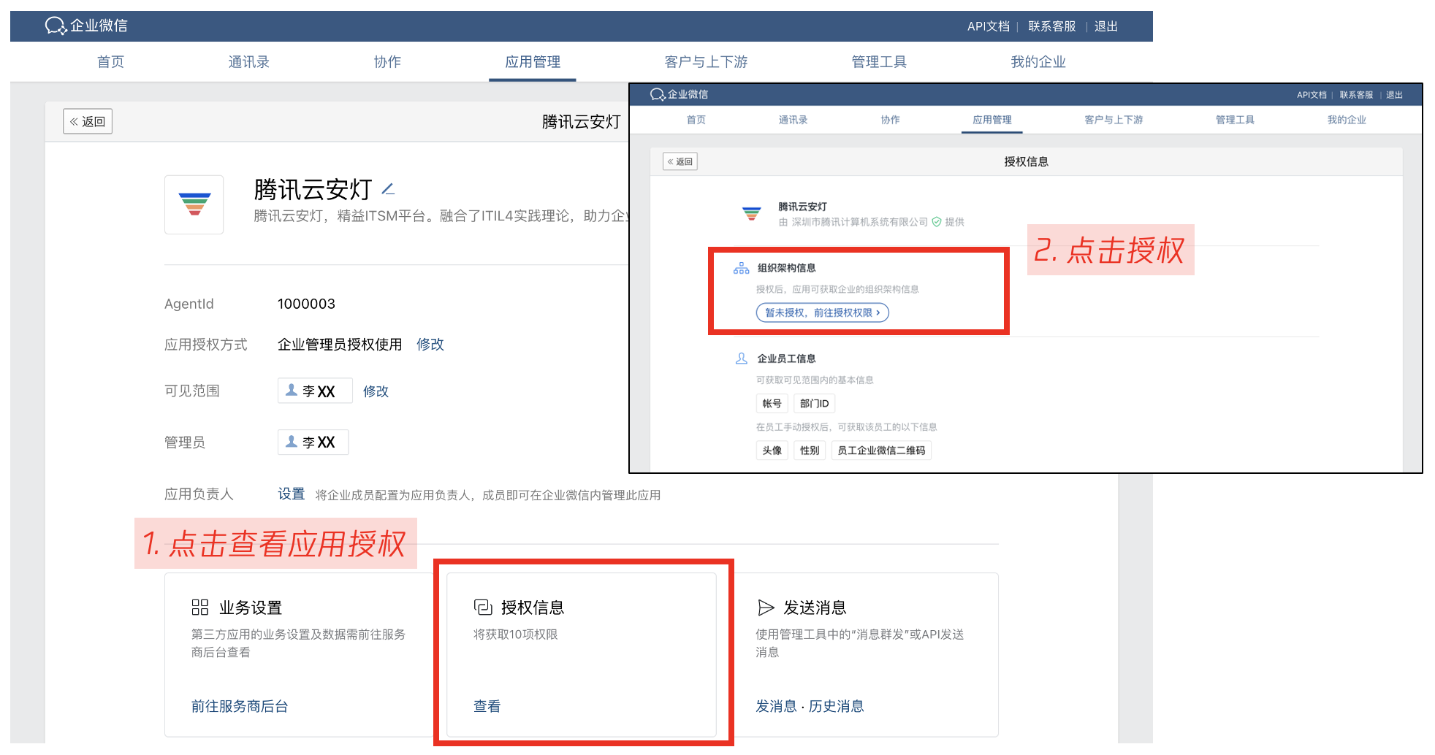Screen dimensions: 1435x755
Task: Click the 李XX tag in 可见范围 row
Action: coord(315,391)
